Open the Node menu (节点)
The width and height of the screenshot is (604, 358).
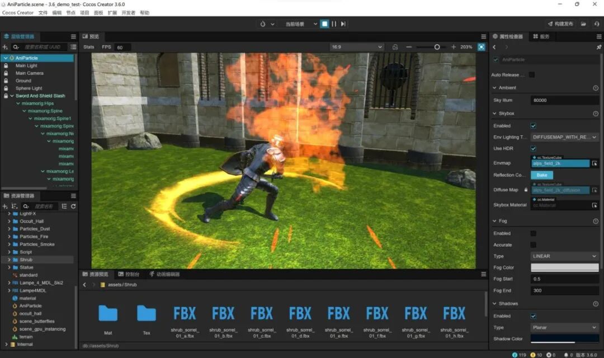pyautogui.click(x=70, y=13)
